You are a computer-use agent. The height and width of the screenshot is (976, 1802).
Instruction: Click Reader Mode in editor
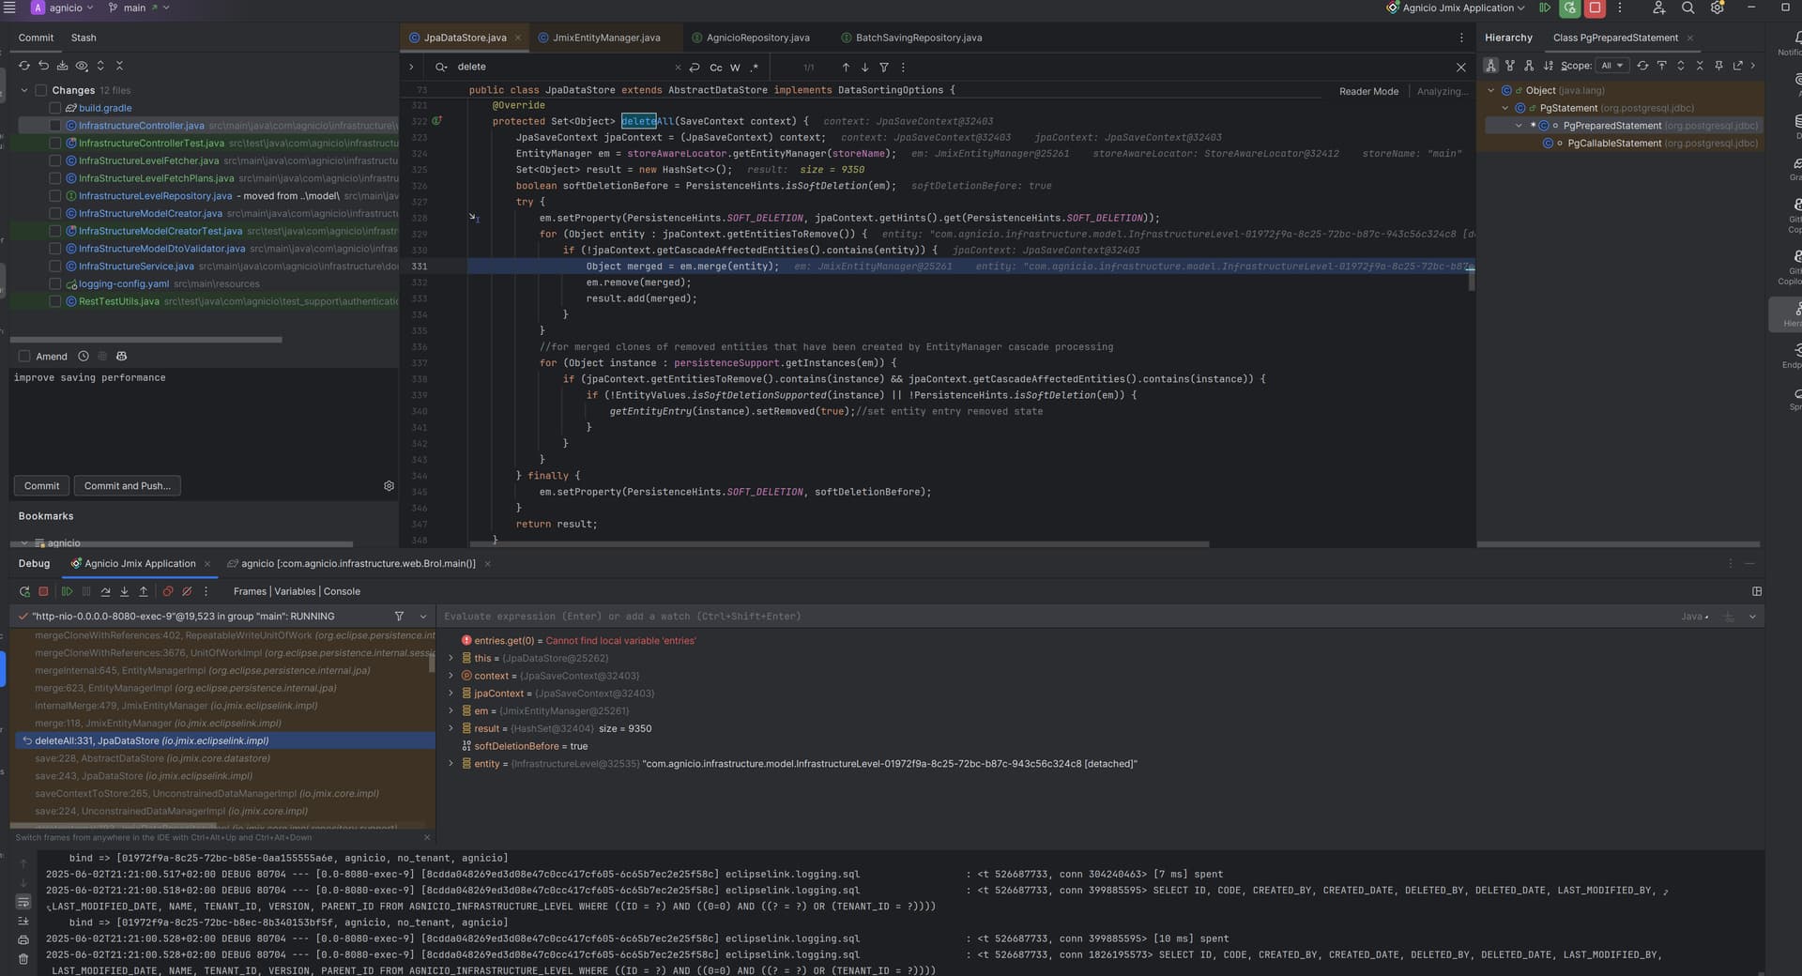[x=1368, y=91]
